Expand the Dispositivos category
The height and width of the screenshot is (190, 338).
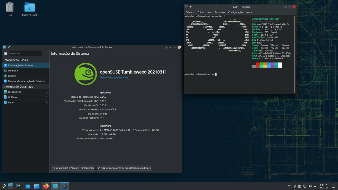[x=26, y=92]
